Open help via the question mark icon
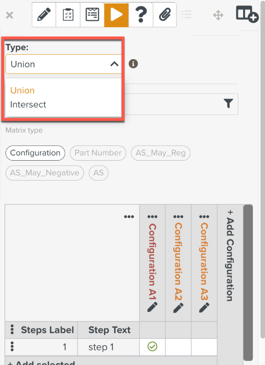Screen dimensions: 265x365 (x=140, y=15)
